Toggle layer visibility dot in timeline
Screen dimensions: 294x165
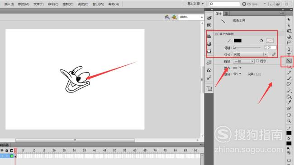point(2,156)
